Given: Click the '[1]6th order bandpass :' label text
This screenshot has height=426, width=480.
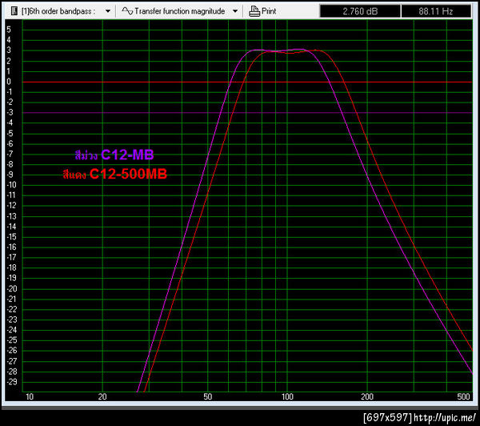Looking at the screenshot, I should [x=58, y=11].
